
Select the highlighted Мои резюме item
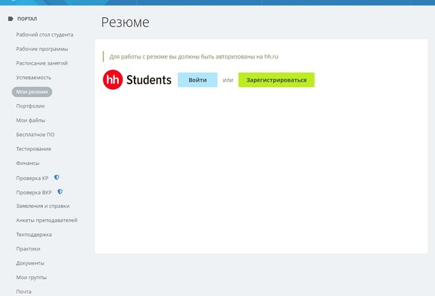(x=32, y=92)
